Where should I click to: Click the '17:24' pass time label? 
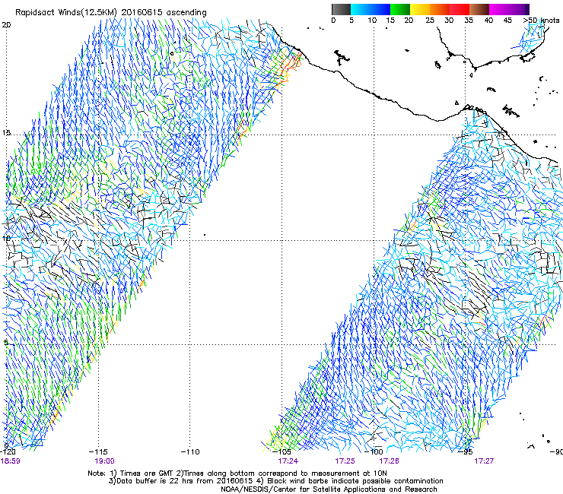[288, 461]
